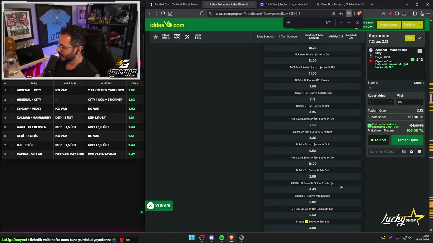Image resolution: width=433 pixels, height=243 pixels.
Task: Select odds 21.00 for MCI Kaz P.Foden
Action: pos(312,74)
